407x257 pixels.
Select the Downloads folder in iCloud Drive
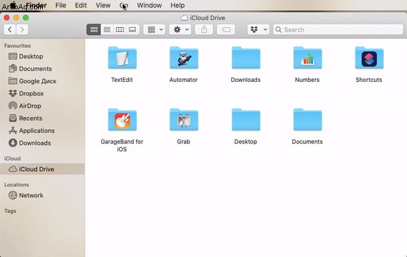[246, 58]
